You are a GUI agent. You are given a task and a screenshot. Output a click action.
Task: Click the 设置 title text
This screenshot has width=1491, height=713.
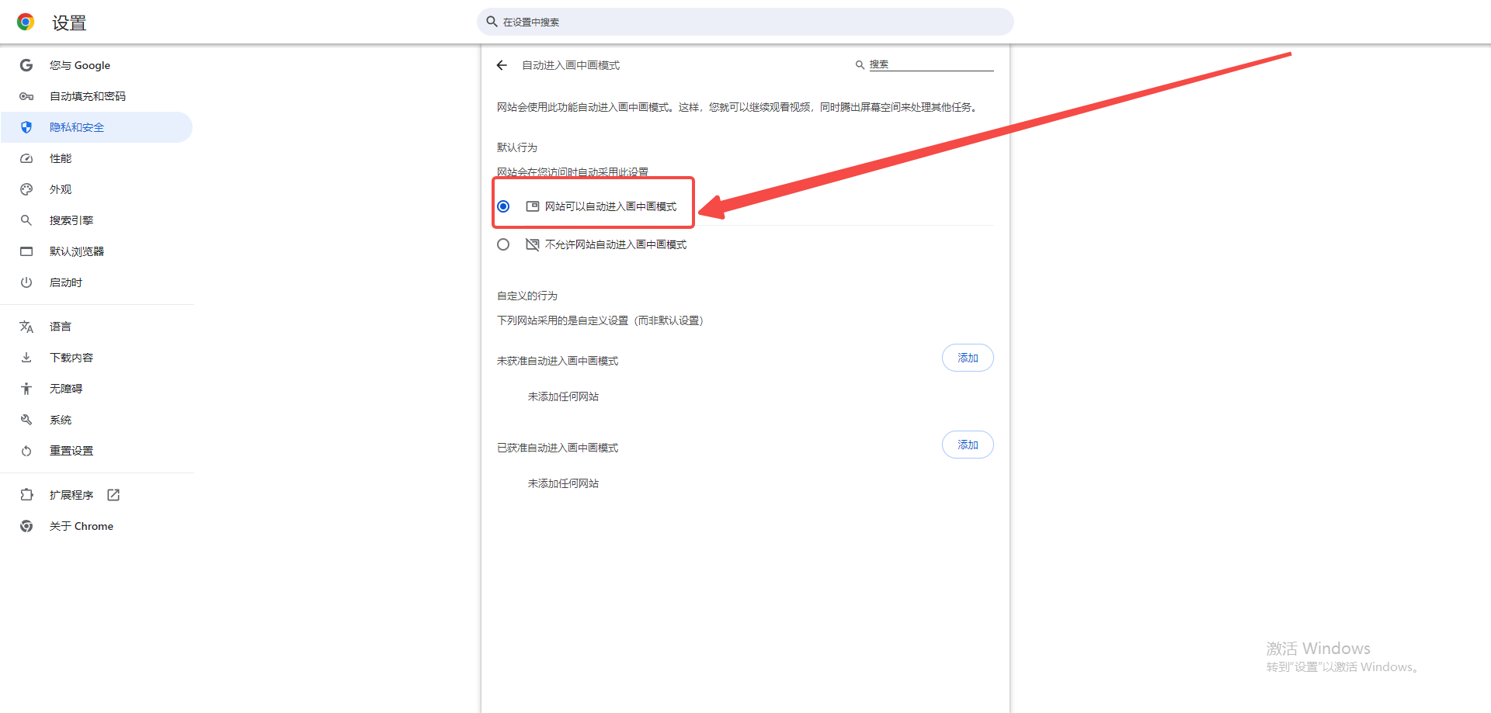coord(69,23)
